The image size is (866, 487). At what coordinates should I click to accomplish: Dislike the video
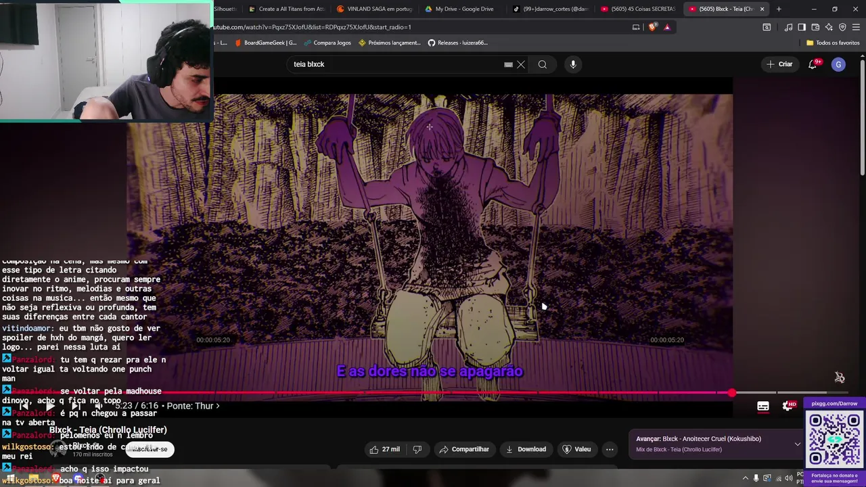417,449
